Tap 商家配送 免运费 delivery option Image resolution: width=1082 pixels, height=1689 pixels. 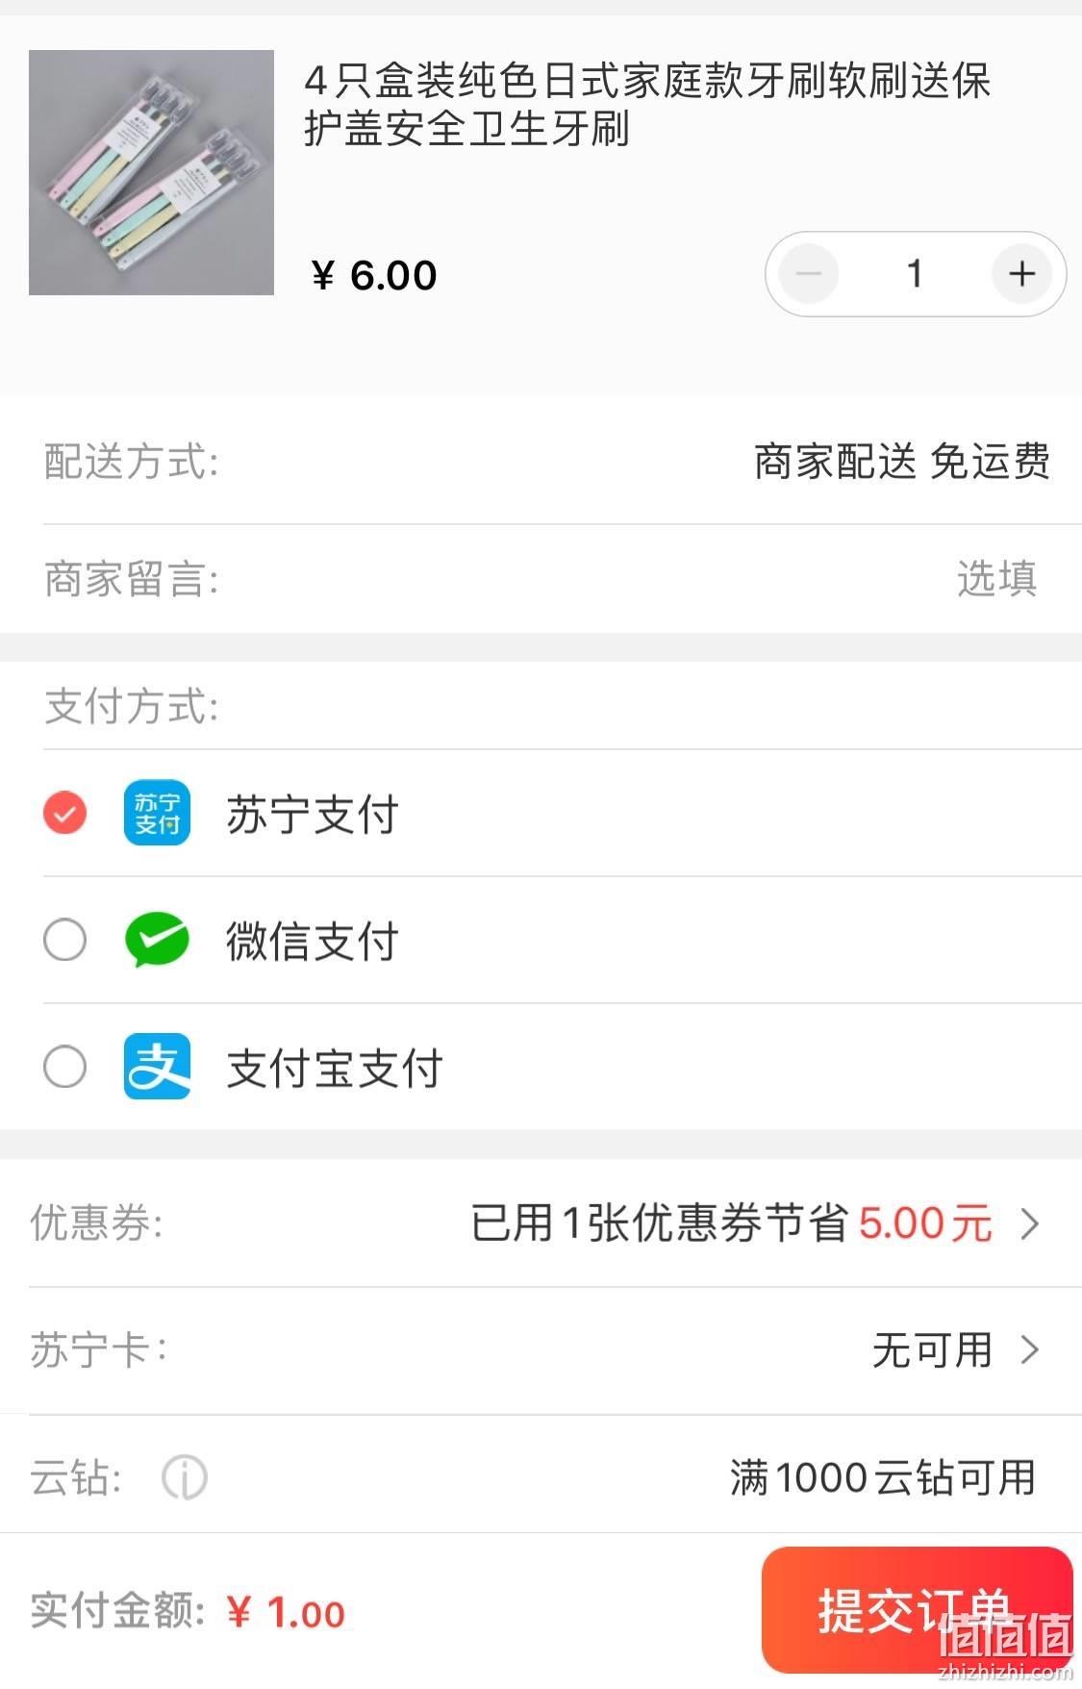[x=901, y=462]
